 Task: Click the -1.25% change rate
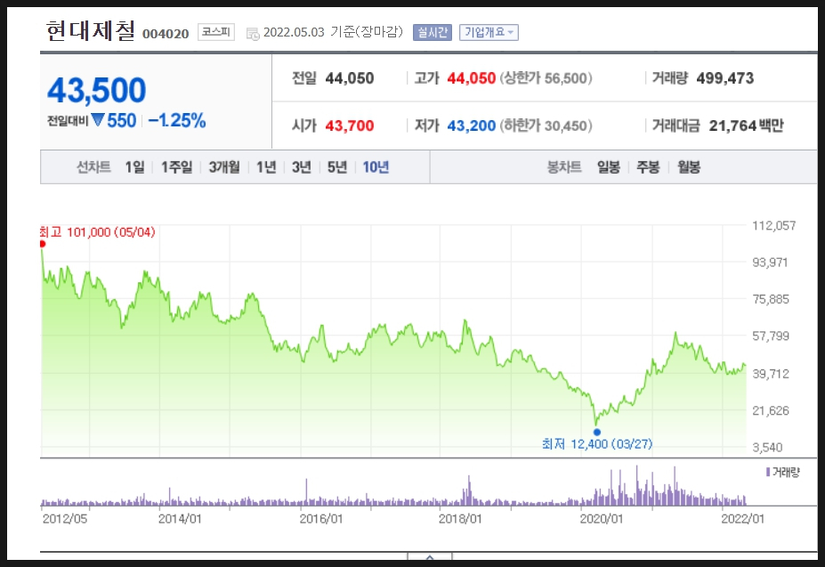[x=177, y=120]
